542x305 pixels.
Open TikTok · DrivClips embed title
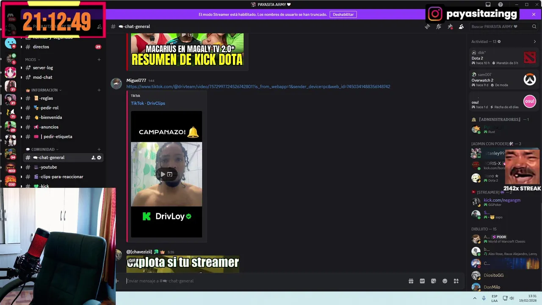pos(148,103)
